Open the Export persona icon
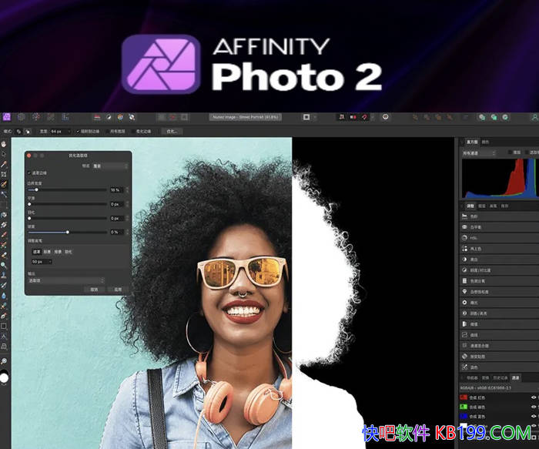Image resolution: width=539 pixels, height=449 pixels. 65,117
